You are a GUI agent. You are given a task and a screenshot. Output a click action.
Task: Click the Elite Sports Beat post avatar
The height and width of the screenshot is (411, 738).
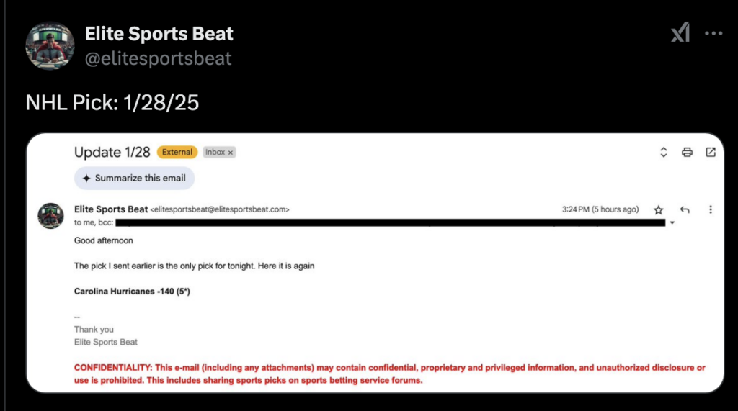(x=50, y=45)
